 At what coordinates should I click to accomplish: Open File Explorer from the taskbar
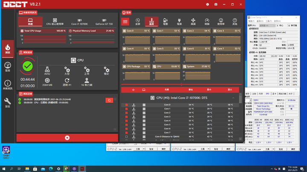27,169
